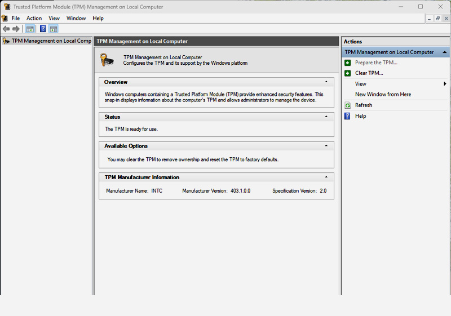Collapse the TPM Manufacturer Information section

(326, 177)
